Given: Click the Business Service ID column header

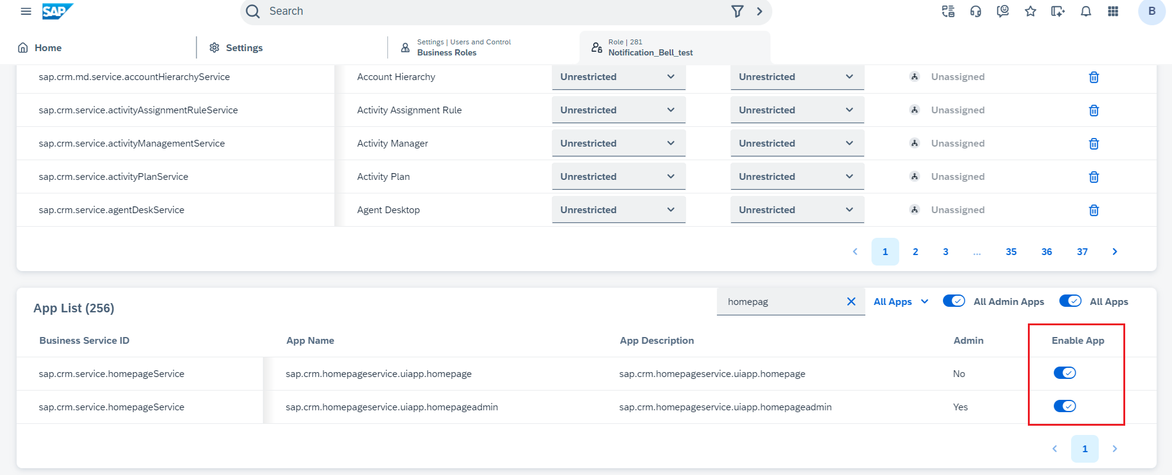Looking at the screenshot, I should (84, 341).
